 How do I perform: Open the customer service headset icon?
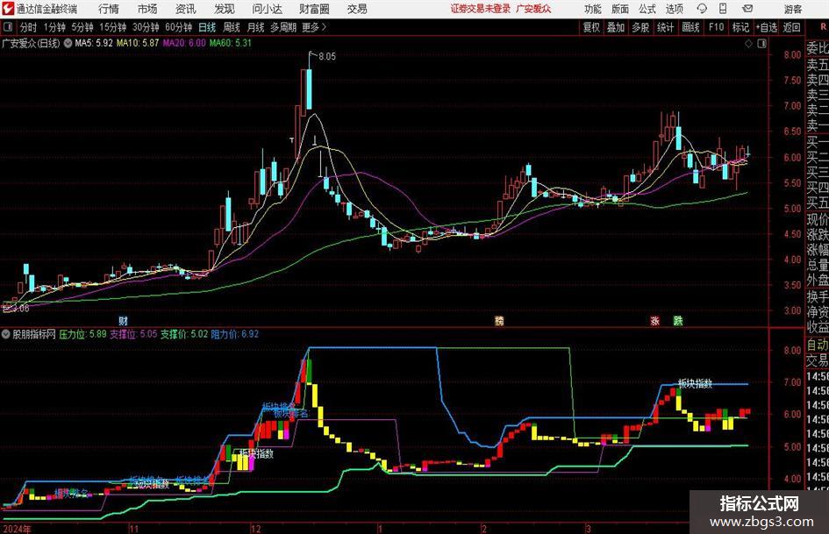click(702, 9)
